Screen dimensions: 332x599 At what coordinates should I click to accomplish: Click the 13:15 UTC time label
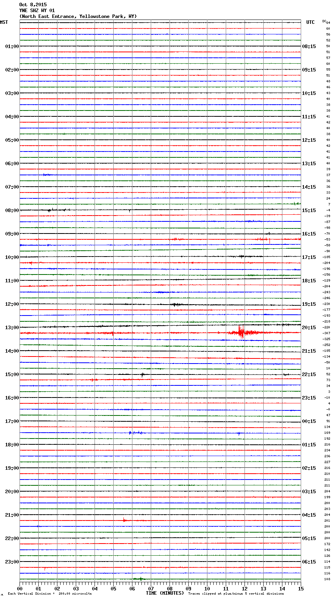tap(309, 164)
